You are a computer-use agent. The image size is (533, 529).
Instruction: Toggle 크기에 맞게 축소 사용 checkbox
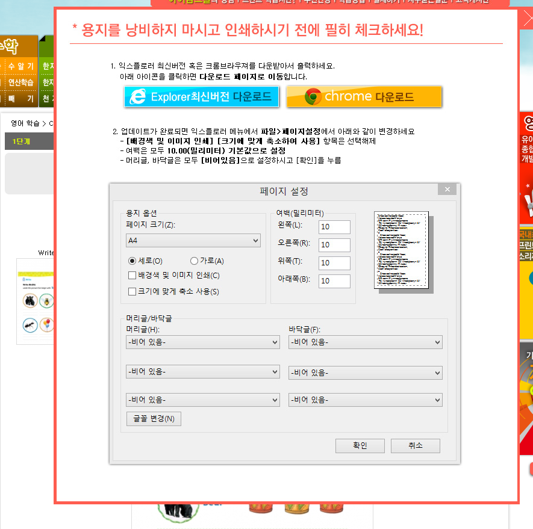click(x=132, y=292)
